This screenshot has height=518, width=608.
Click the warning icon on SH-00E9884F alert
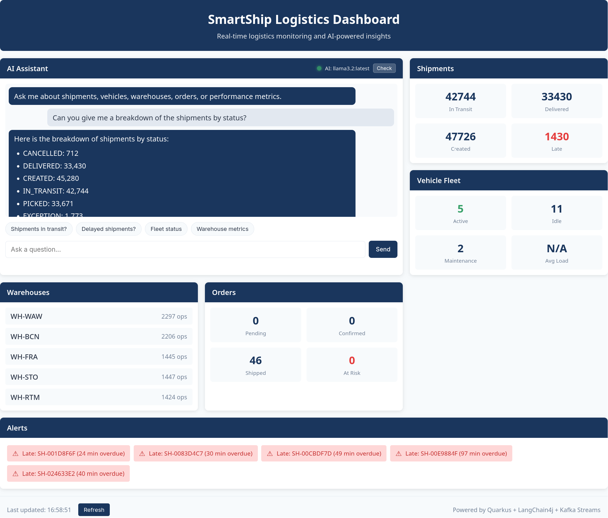pos(399,453)
